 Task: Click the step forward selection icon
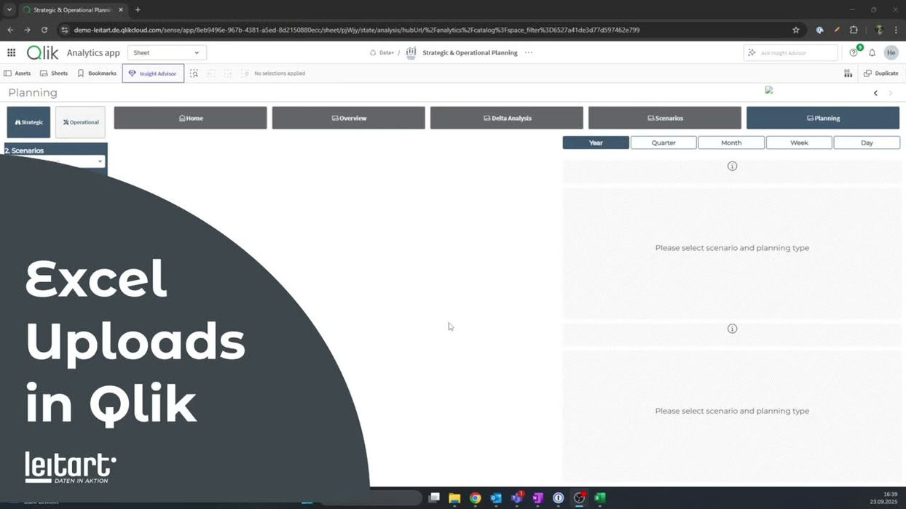point(228,73)
